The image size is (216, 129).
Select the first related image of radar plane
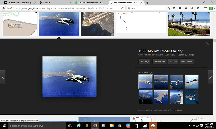(145, 82)
